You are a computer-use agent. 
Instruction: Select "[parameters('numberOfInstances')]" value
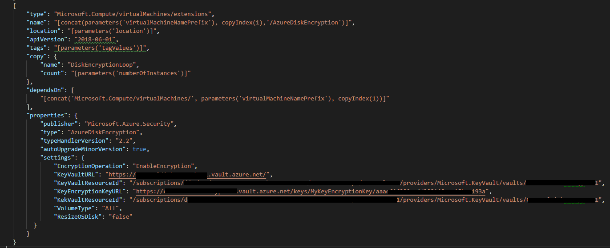click(131, 73)
